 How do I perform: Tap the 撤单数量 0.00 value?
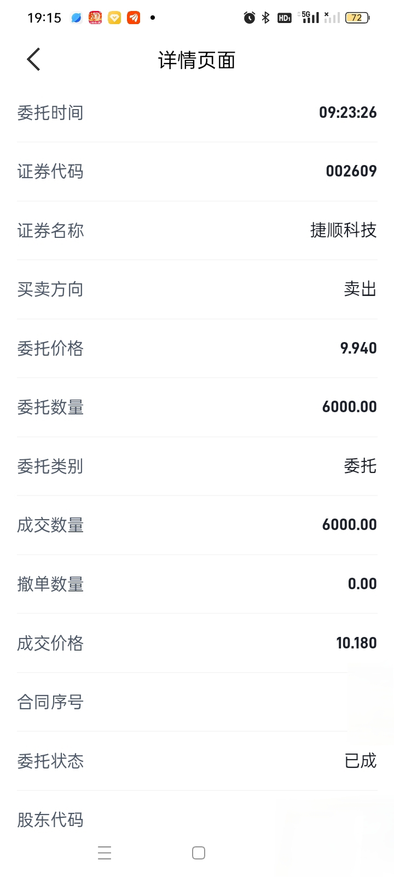[362, 584]
